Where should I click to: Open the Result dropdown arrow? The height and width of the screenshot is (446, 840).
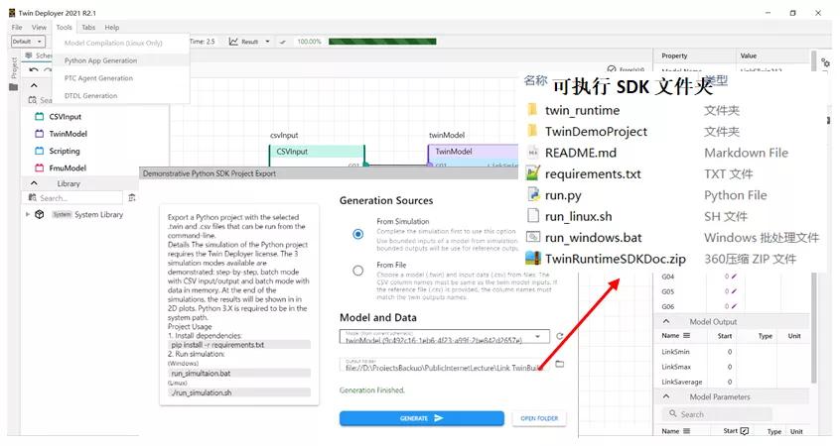pos(267,42)
